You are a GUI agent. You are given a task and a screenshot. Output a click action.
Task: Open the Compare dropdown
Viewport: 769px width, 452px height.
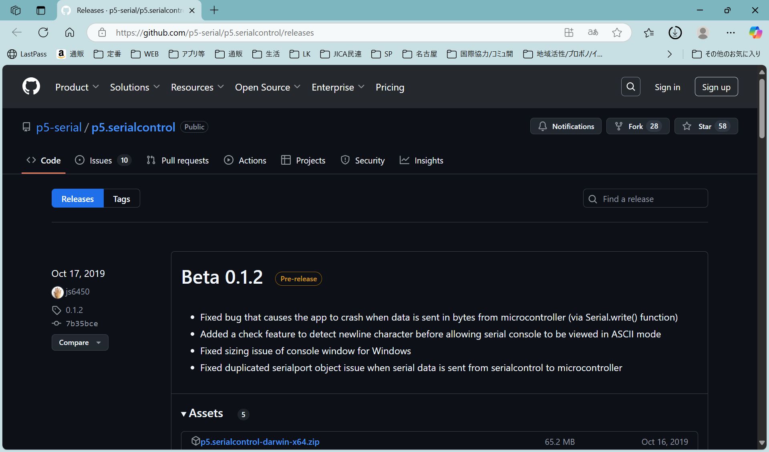[80, 342]
